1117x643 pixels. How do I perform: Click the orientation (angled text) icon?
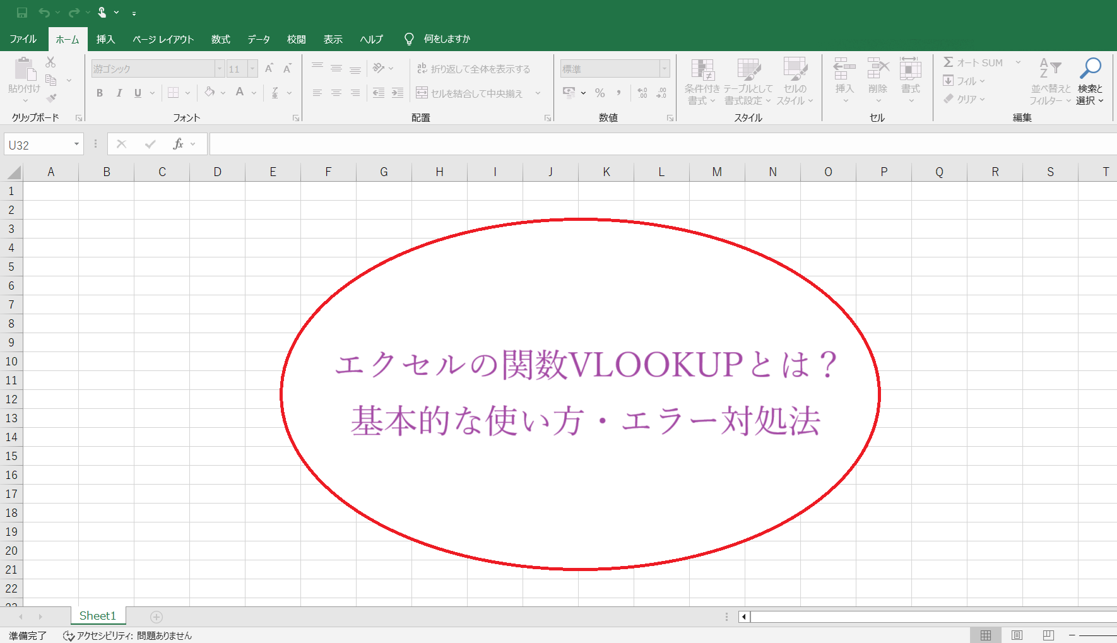point(379,68)
